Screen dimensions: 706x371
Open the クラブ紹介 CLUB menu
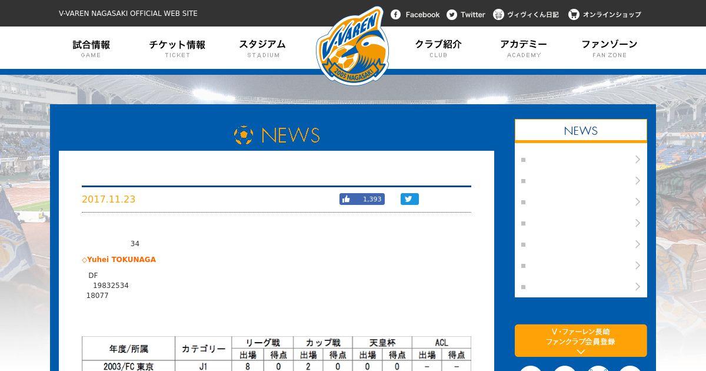click(x=438, y=48)
